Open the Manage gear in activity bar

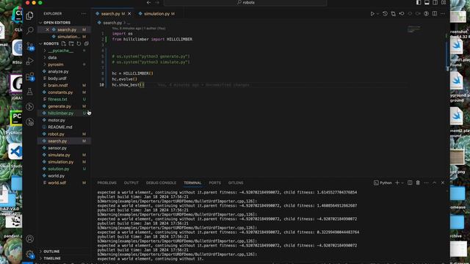[29, 254]
